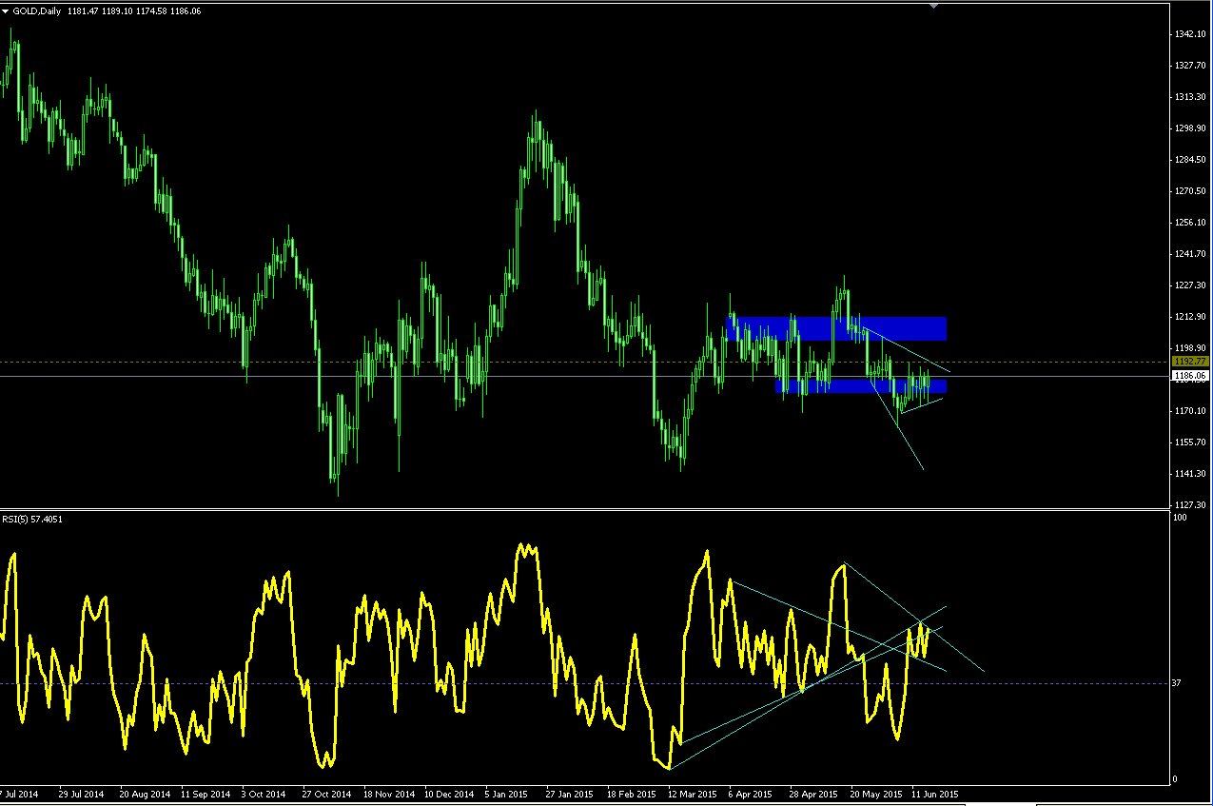Click the open price value 1181.47

tap(82, 10)
